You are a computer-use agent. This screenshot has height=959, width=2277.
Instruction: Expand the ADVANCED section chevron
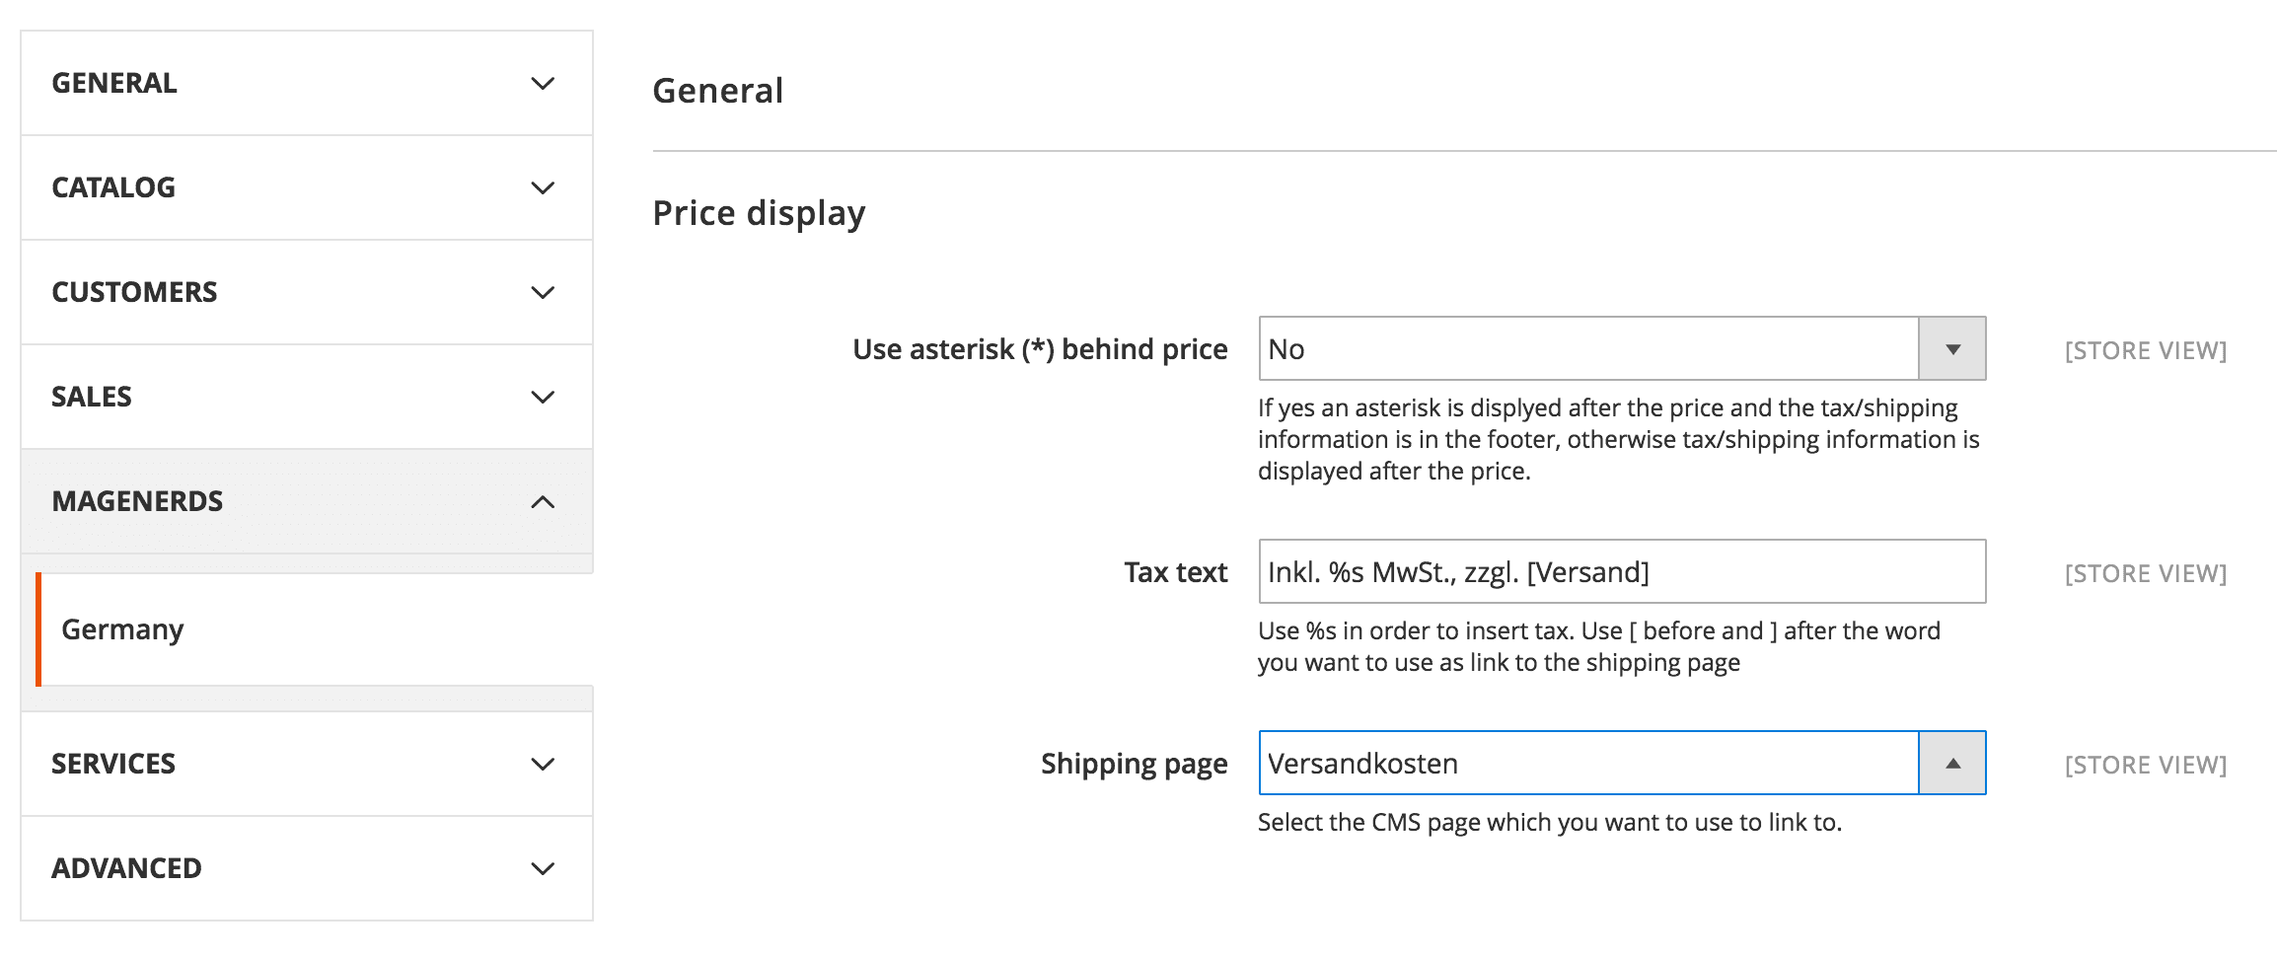click(543, 869)
